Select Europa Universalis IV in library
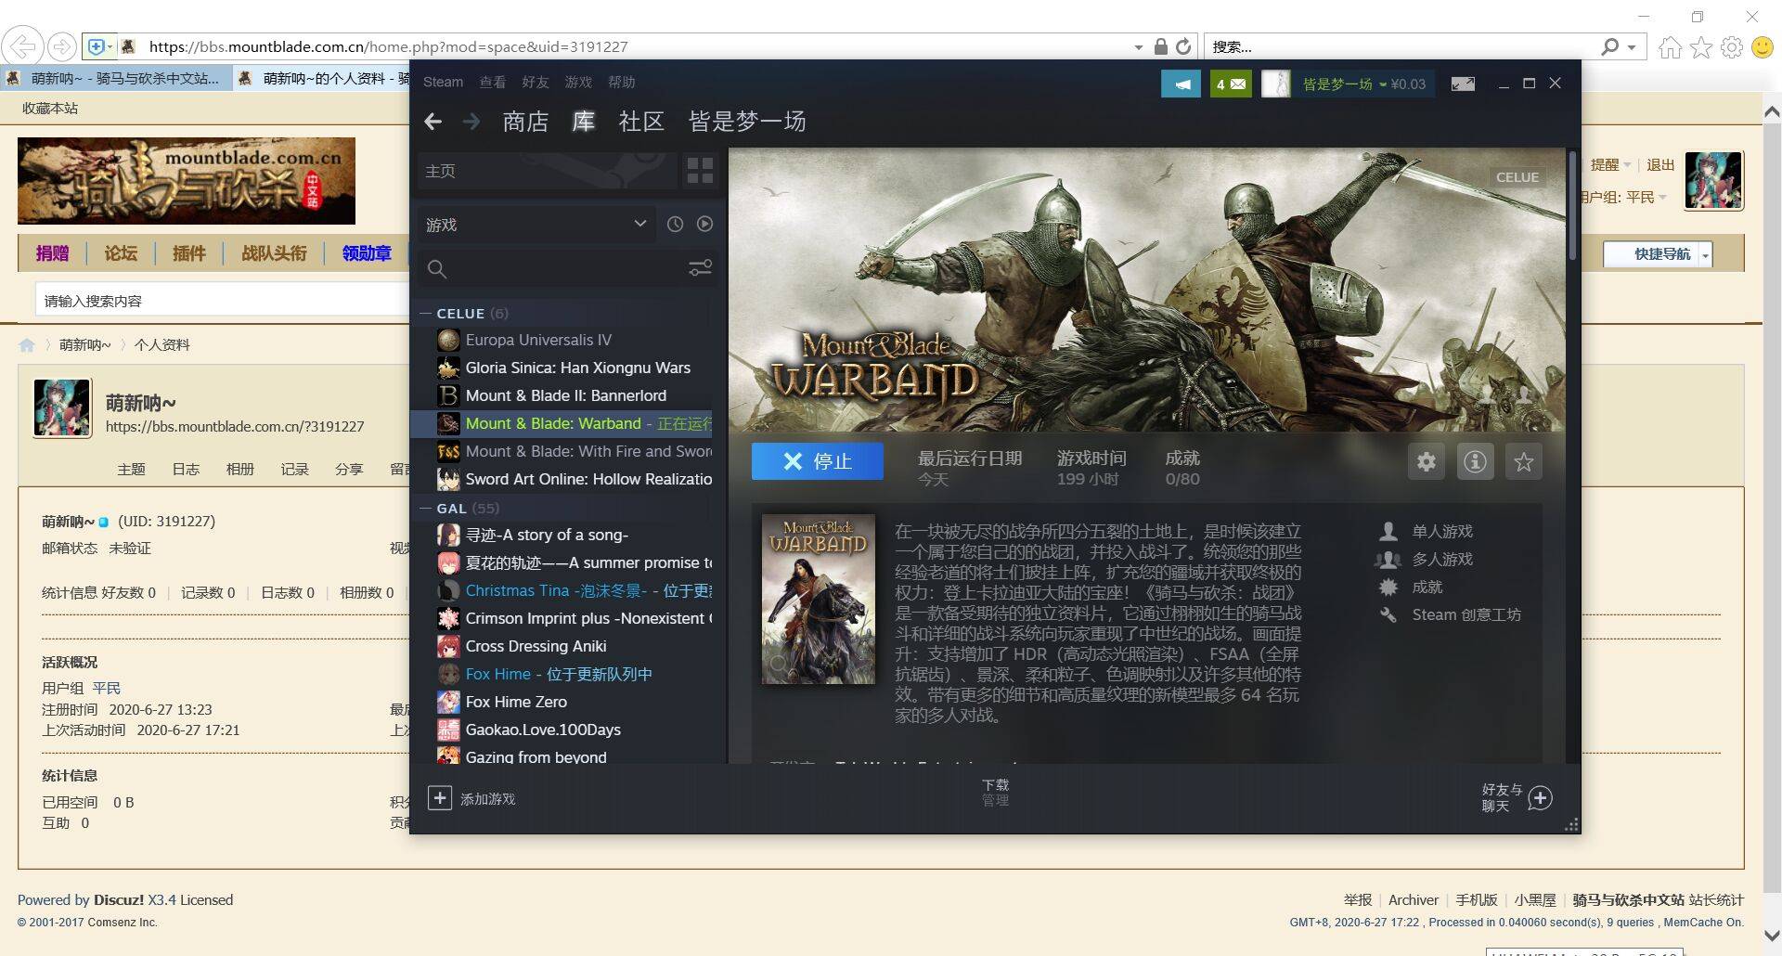This screenshot has height=956, width=1782. (x=563, y=340)
